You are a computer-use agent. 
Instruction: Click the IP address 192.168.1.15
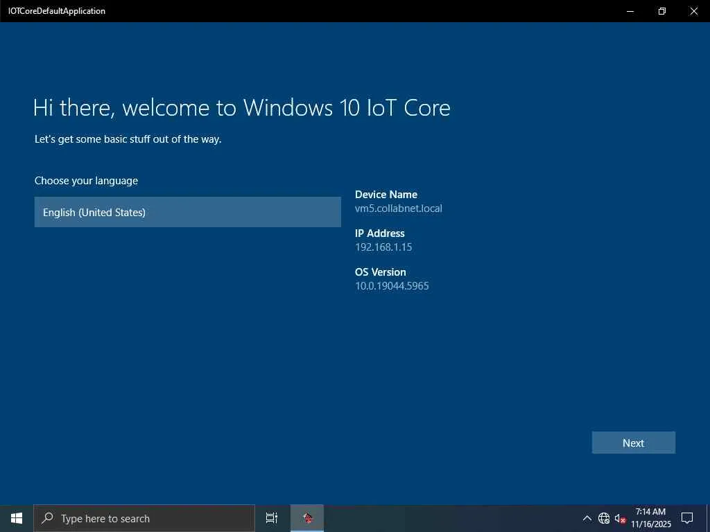(x=383, y=247)
